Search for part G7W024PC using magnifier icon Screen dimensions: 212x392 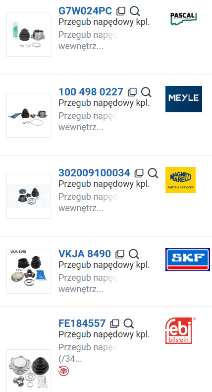(135, 11)
